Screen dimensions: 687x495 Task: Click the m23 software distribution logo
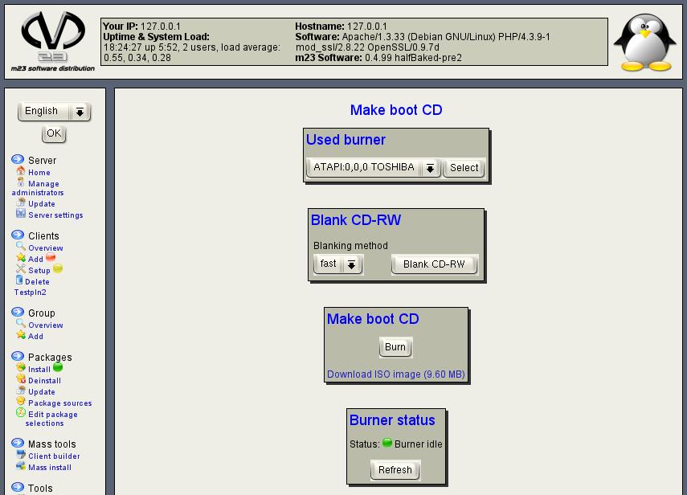click(x=52, y=40)
